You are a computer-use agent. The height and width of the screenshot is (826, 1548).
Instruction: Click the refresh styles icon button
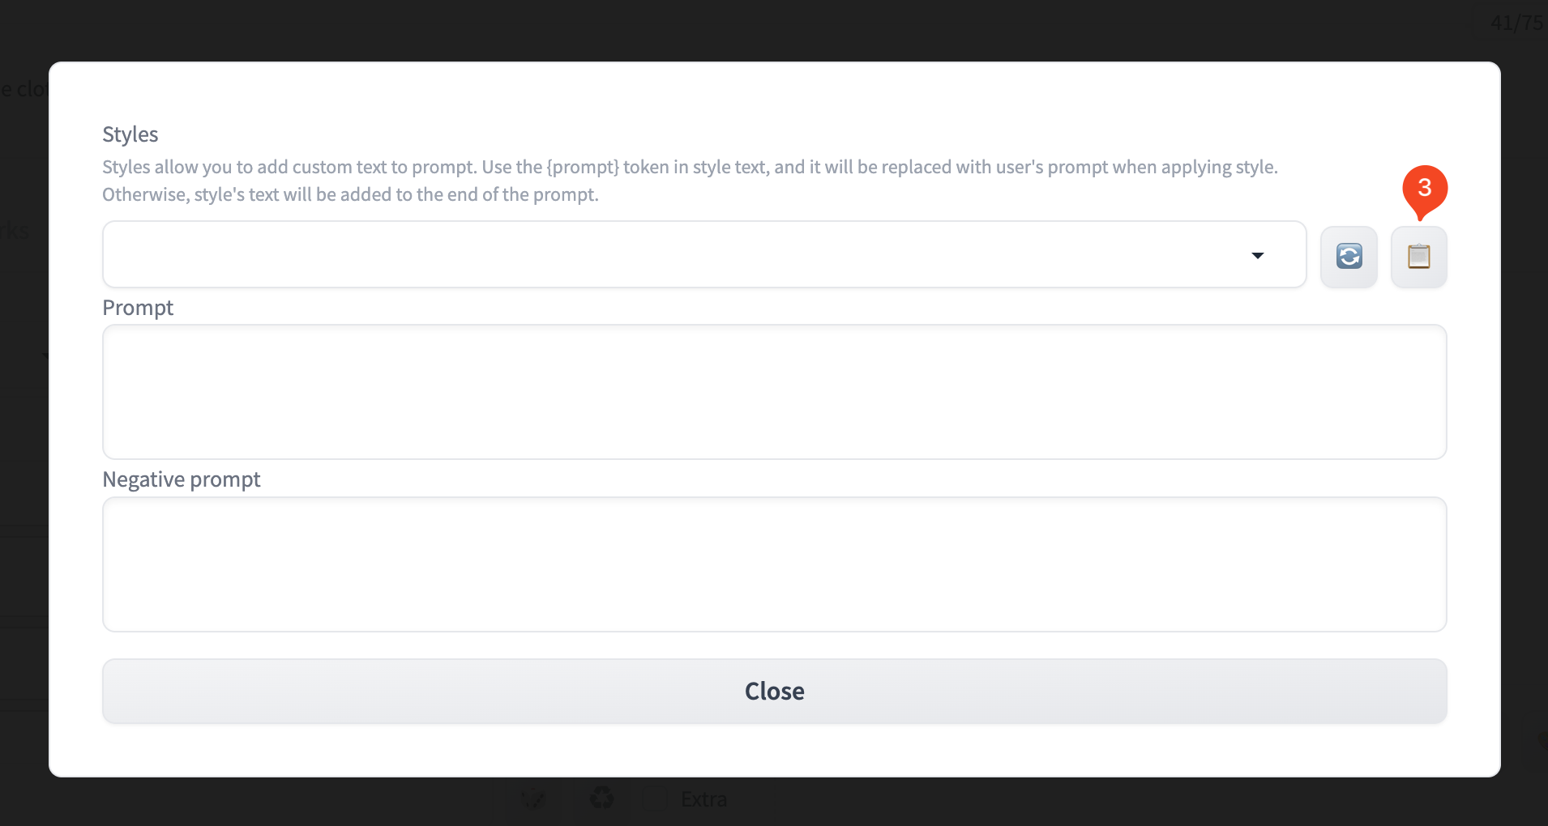[x=1349, y=256]
